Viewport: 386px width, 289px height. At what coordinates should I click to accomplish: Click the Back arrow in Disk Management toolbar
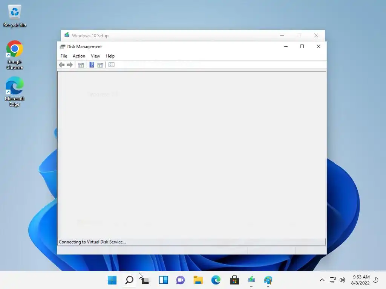tap(61, 65)
